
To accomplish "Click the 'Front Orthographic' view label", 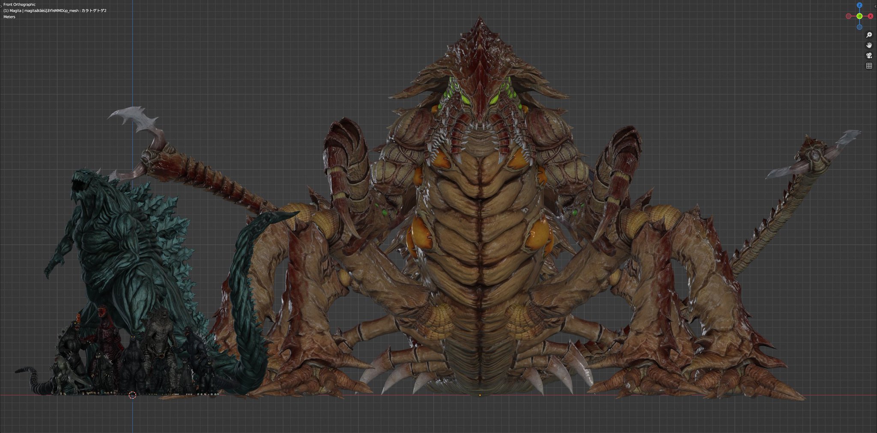I will [x=19, y=4].
